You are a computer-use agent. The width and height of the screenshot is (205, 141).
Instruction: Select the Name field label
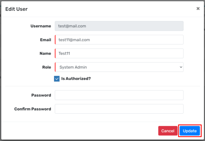coord(45,53)
